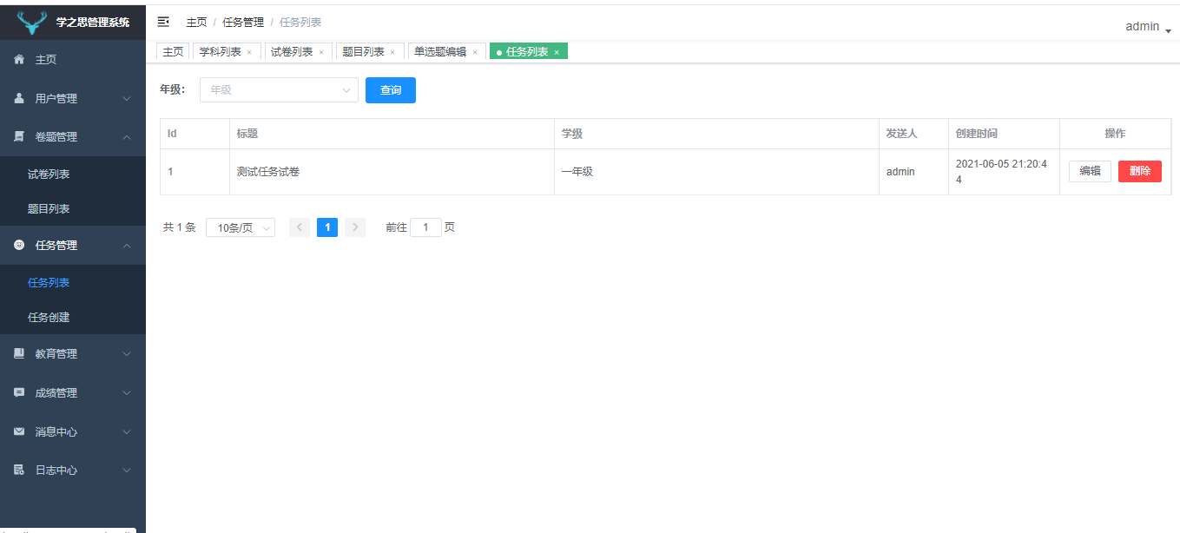Collapse the 任务管理 menu chevron
The image size is (1180, 533).
[x=127, y=246]
